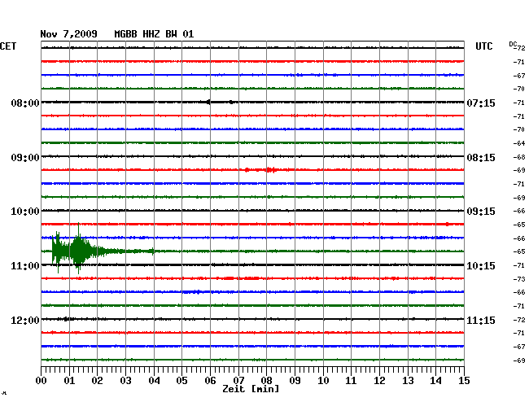Click the '13' minute axis label
The image size is (529, 402).
pos(408,380)
